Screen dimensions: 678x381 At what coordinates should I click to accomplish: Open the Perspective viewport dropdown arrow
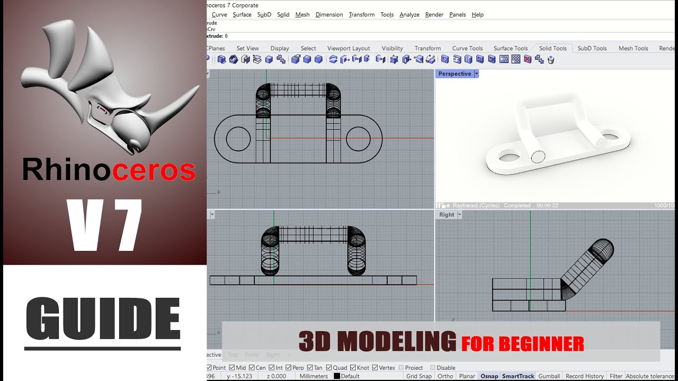476,74
